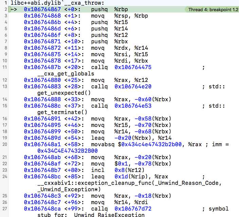Click address 0x106764872 on line 8

tap(42, 48)
